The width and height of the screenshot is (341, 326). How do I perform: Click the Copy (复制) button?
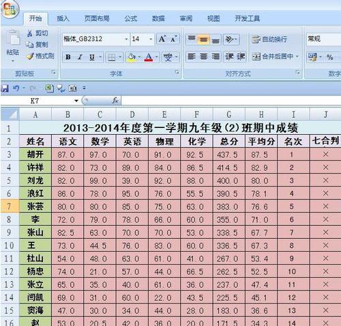(37, 44)
